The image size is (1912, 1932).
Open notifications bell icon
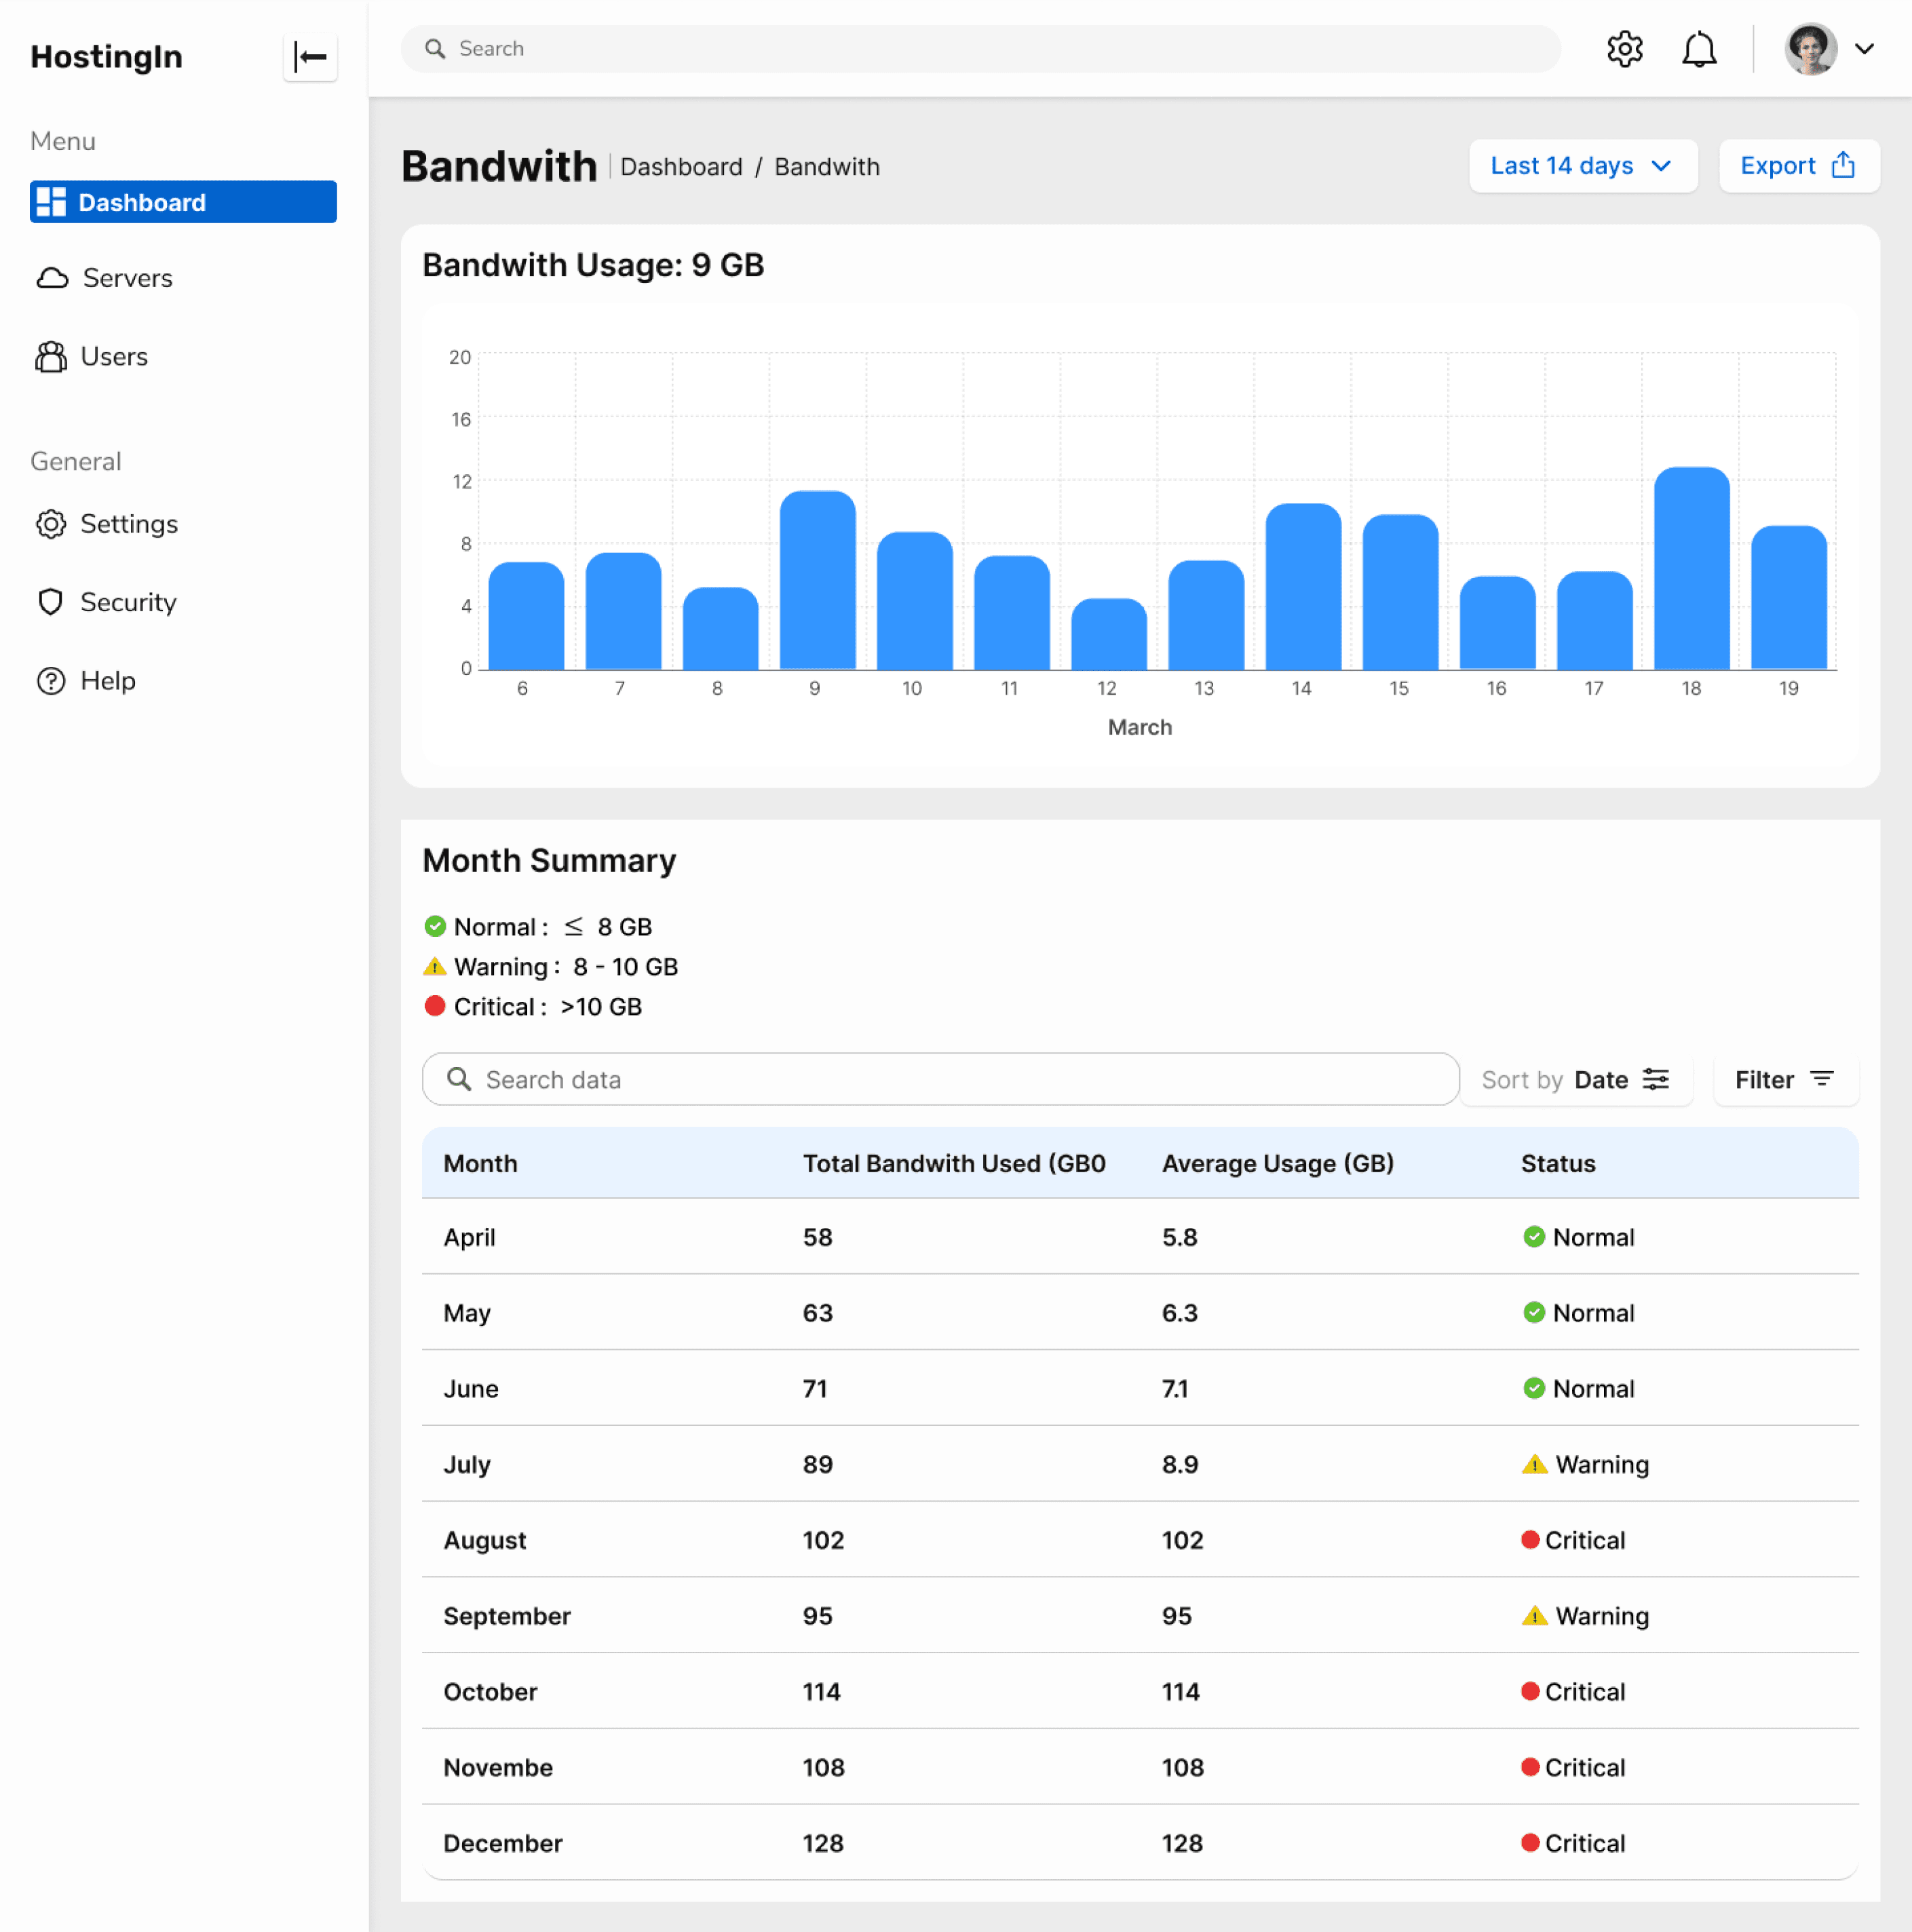point(1698,49)
